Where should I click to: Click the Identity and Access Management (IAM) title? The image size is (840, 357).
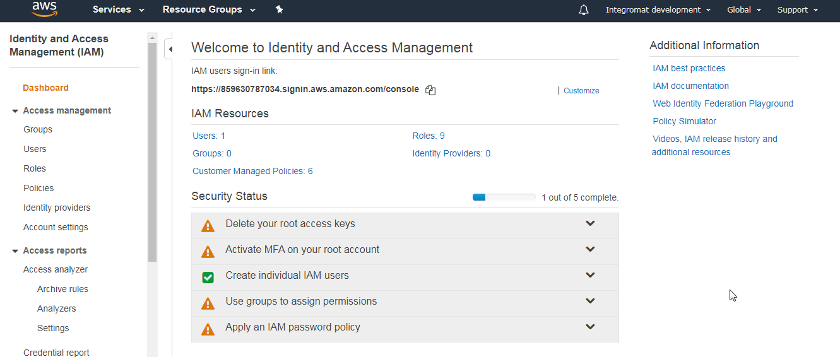click(59, 45)
